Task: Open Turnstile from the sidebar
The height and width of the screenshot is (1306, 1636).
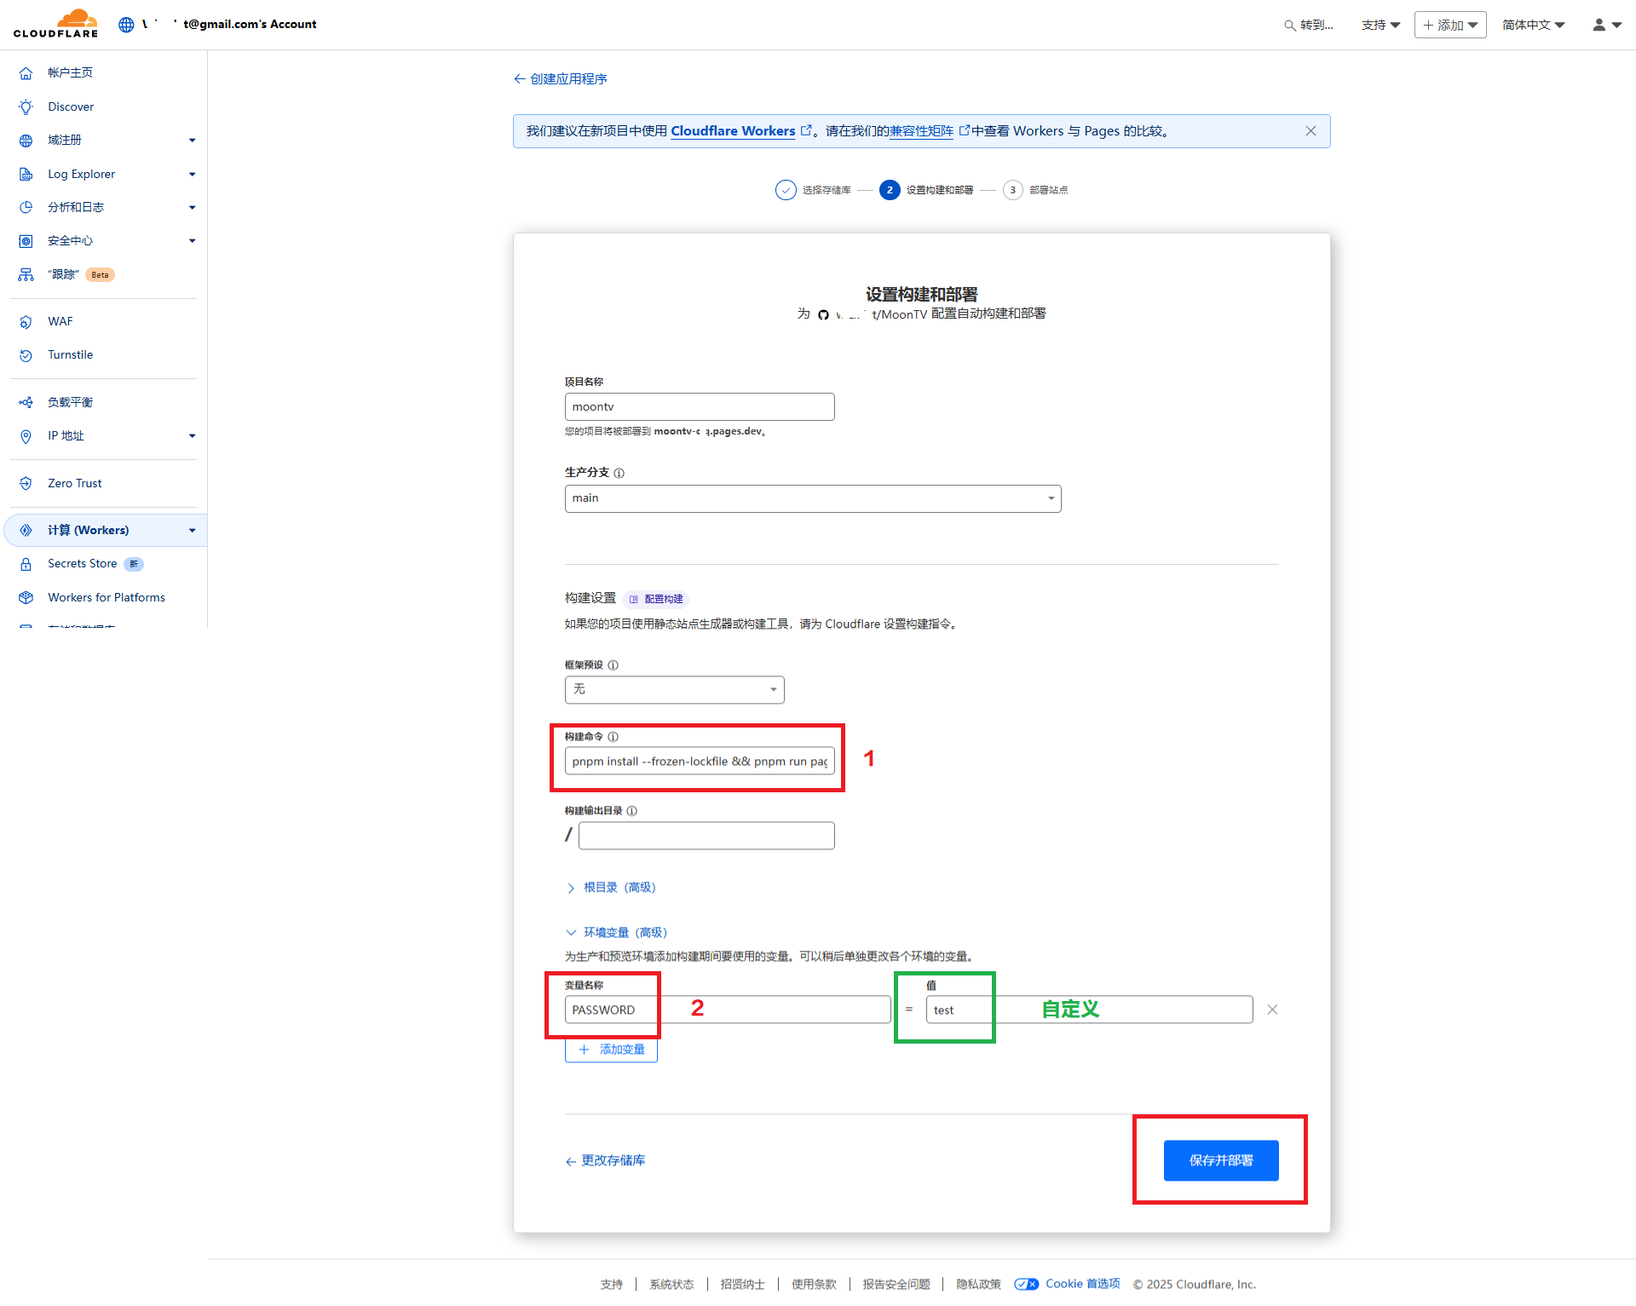Action: click(x=70, y=355)
